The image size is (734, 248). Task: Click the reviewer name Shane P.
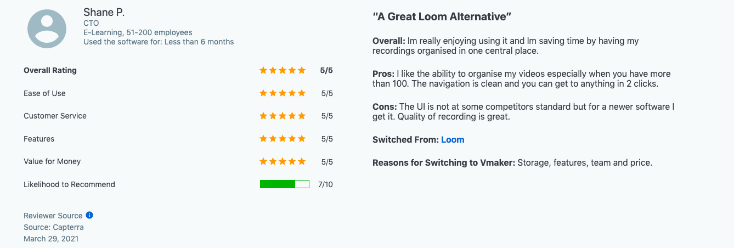point(104,12)
